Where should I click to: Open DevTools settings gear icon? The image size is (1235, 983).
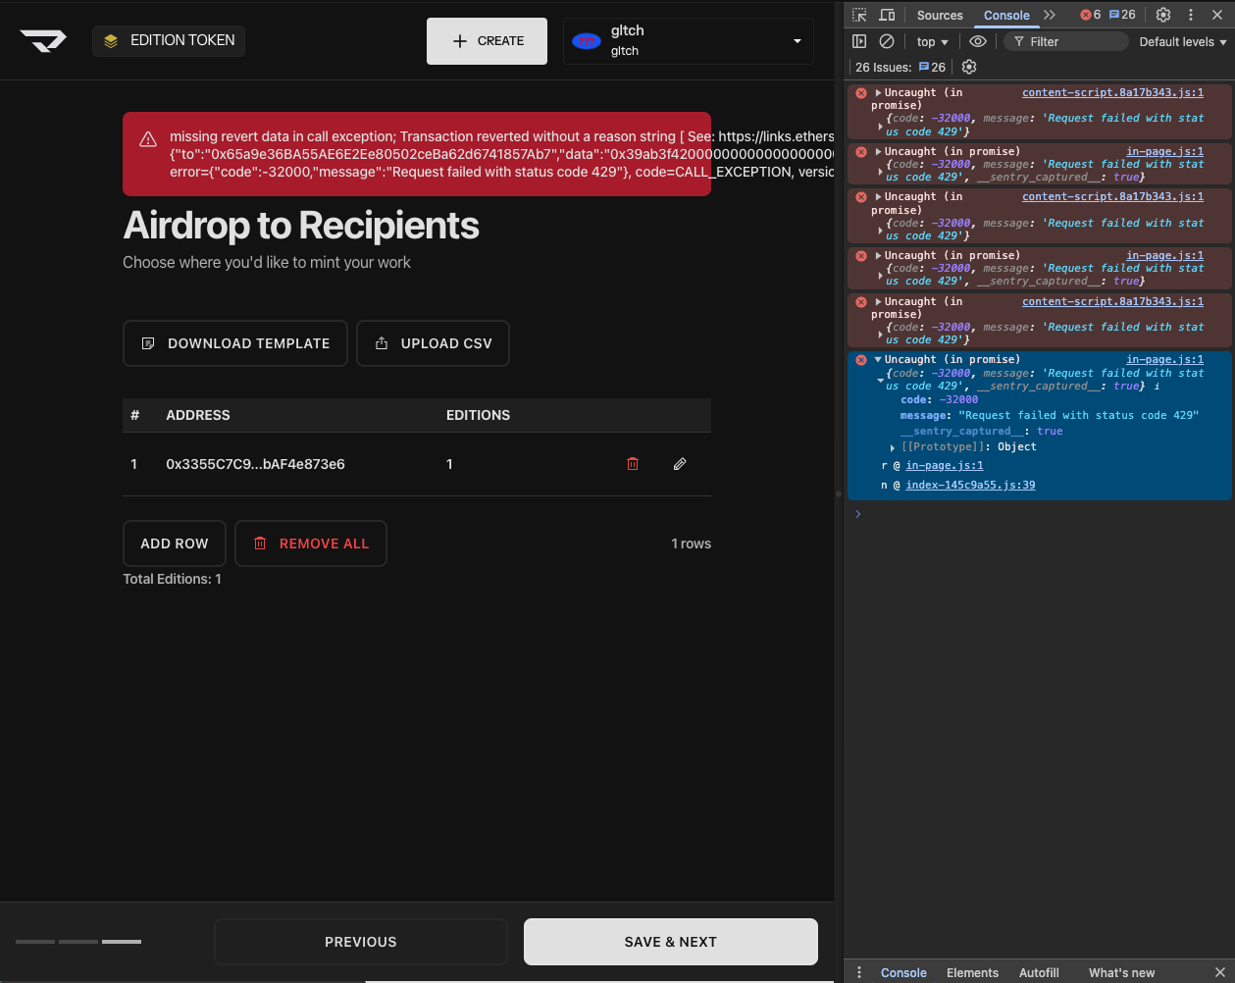[1163, 15]
